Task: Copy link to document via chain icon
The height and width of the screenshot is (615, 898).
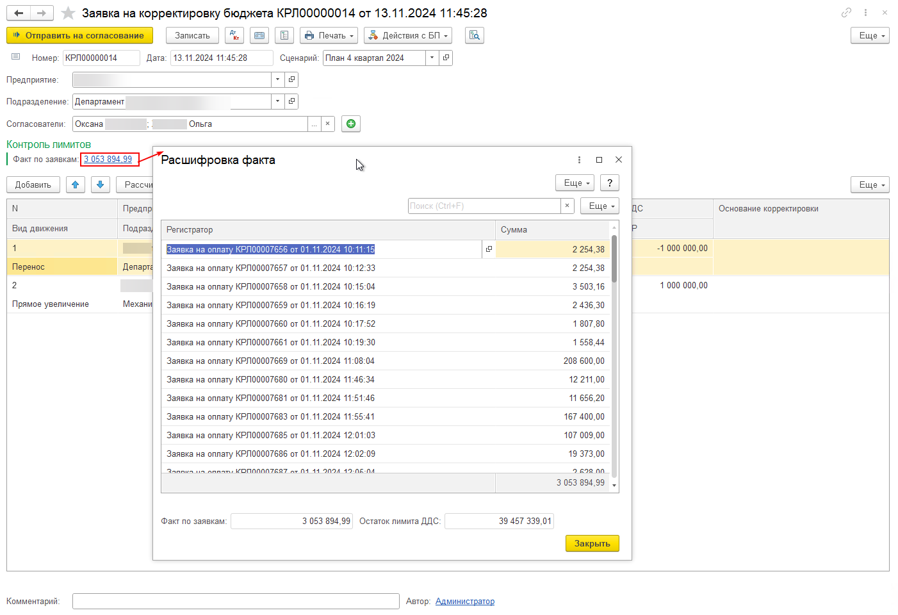Action: [x=846, y=12]
